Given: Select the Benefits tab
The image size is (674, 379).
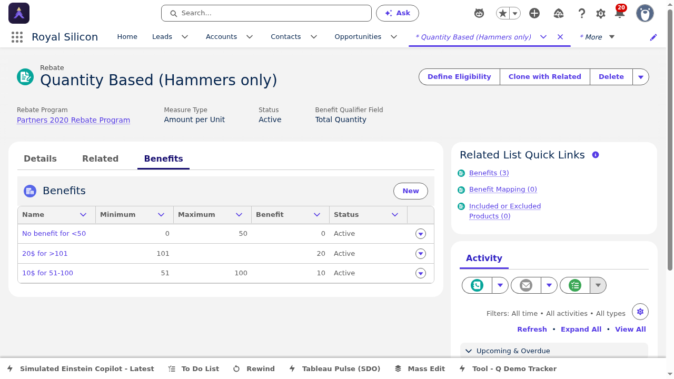Looking at the screenshot, I should (x=163, y=159).
